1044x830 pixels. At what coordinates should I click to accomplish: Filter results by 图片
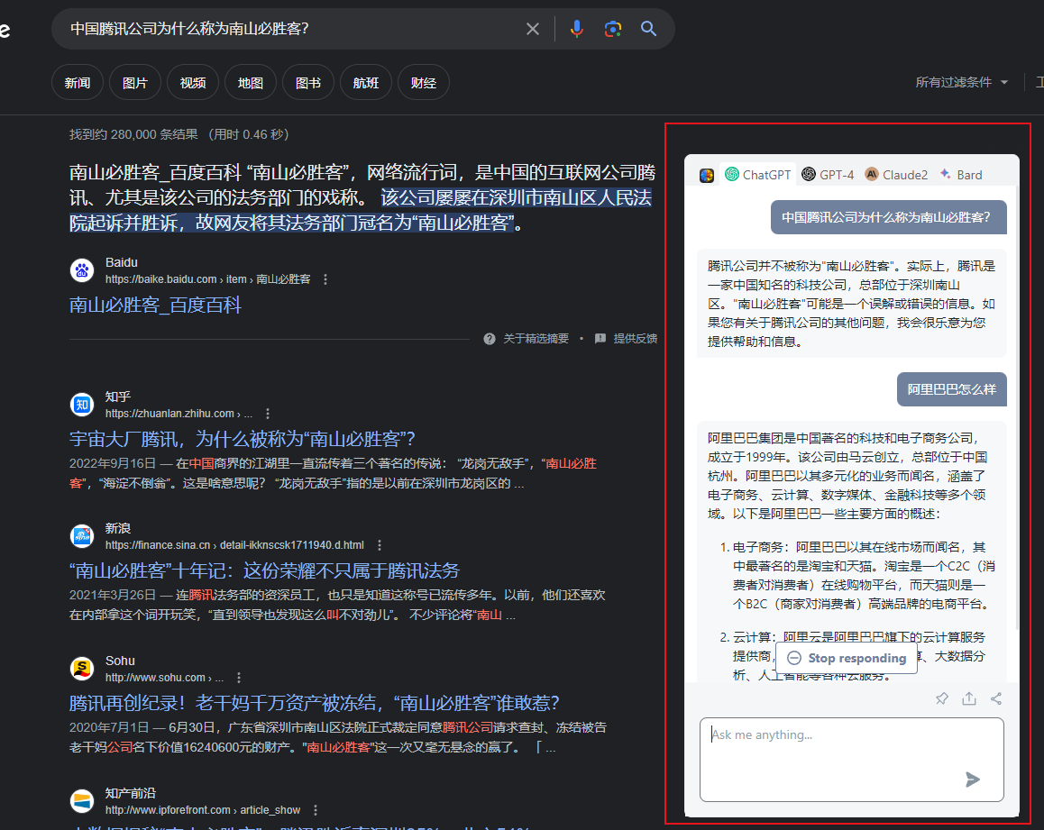(135, 83)
